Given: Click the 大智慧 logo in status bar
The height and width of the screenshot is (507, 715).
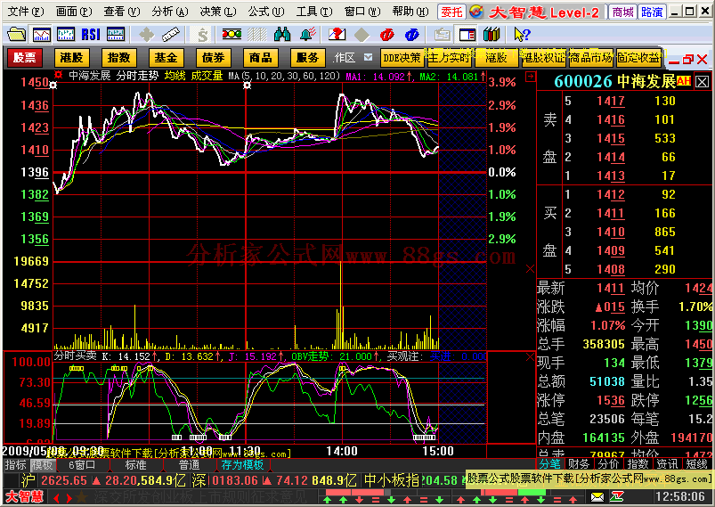Looking at the screenshot, I should [x=25, y=496].
